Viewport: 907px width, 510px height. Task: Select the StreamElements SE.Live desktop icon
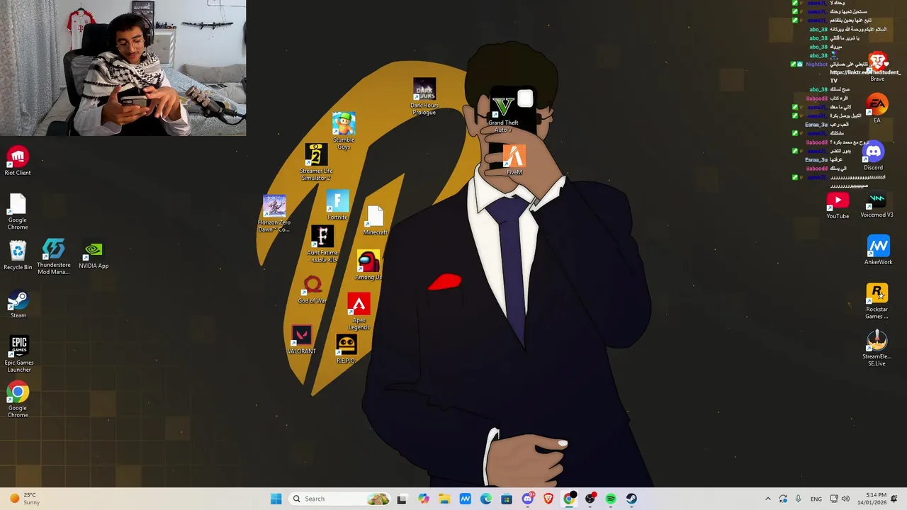click(x=877, y=348)
